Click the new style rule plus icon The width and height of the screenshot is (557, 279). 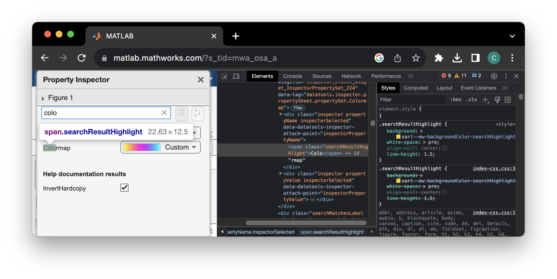485,100
